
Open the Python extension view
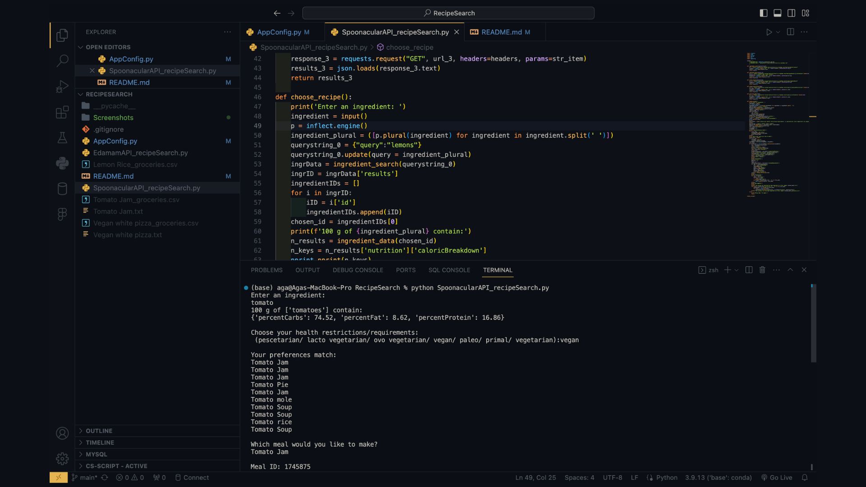pos(62,163)
